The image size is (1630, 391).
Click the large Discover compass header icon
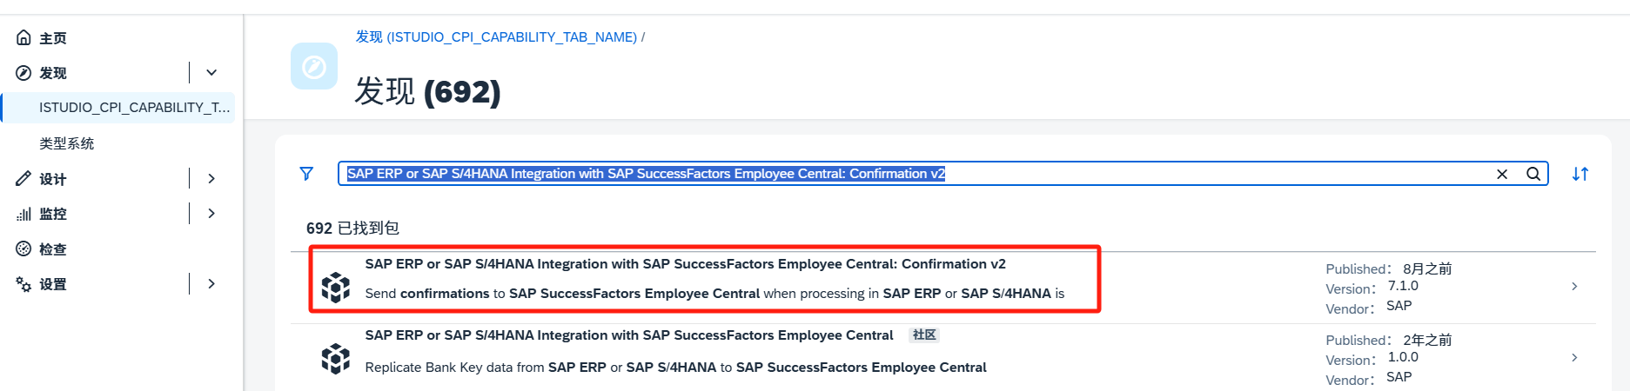[x=314, y=66]
